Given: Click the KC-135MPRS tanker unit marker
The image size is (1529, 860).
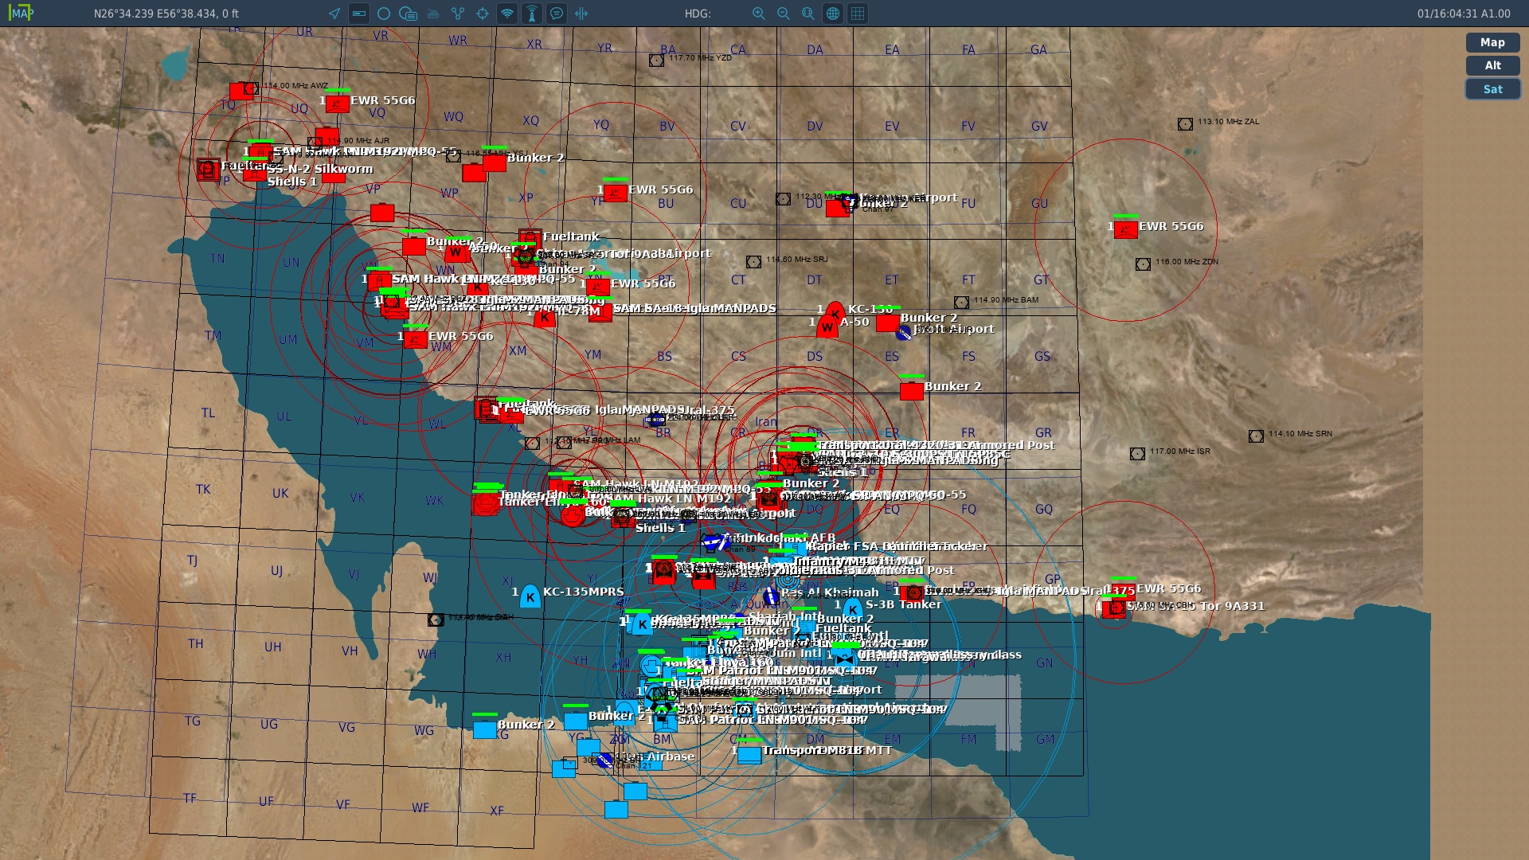Looking at the screenshot, I should click(x=530, y=596).
